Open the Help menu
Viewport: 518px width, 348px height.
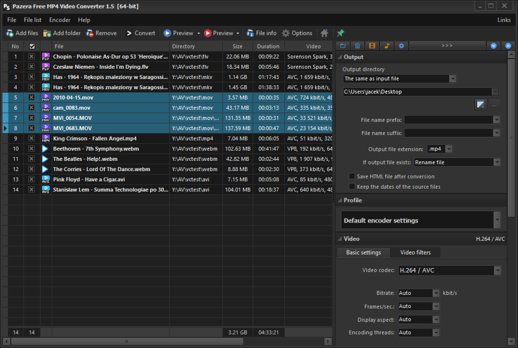tap(84, 20)
